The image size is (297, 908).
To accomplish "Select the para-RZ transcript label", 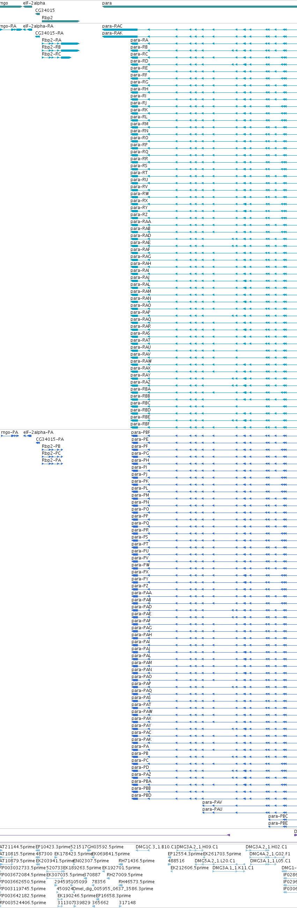I will point(139,215).
